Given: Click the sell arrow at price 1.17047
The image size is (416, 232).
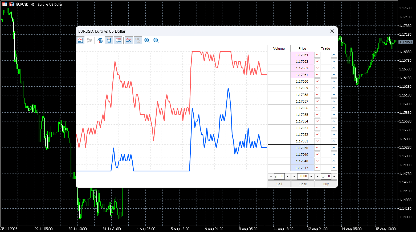Looking at the screenshot, I should tap(317, 168).
